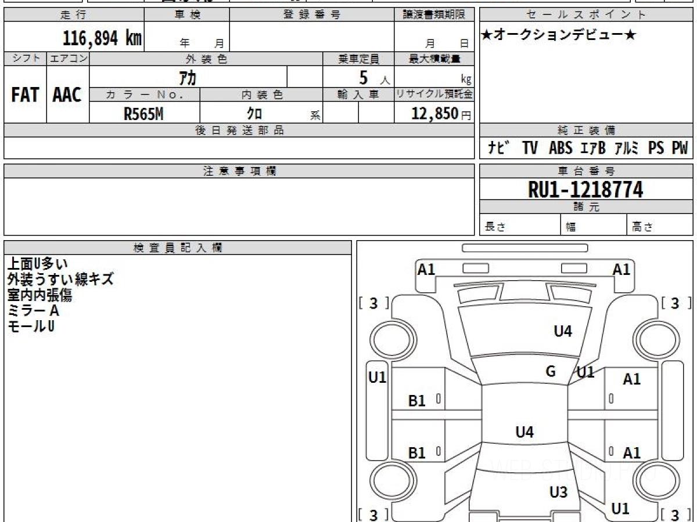Click the seating capacity value 5 人
This screenshot has width=697, height=522.
(x=374, y=77)
